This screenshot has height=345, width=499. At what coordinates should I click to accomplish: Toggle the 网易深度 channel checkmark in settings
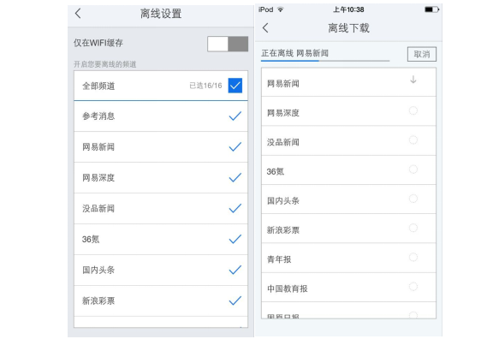tap(235, 177)
